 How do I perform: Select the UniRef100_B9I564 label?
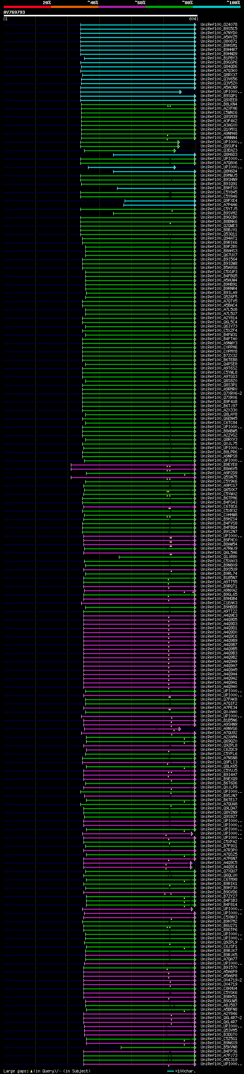[x=219, y=259]
